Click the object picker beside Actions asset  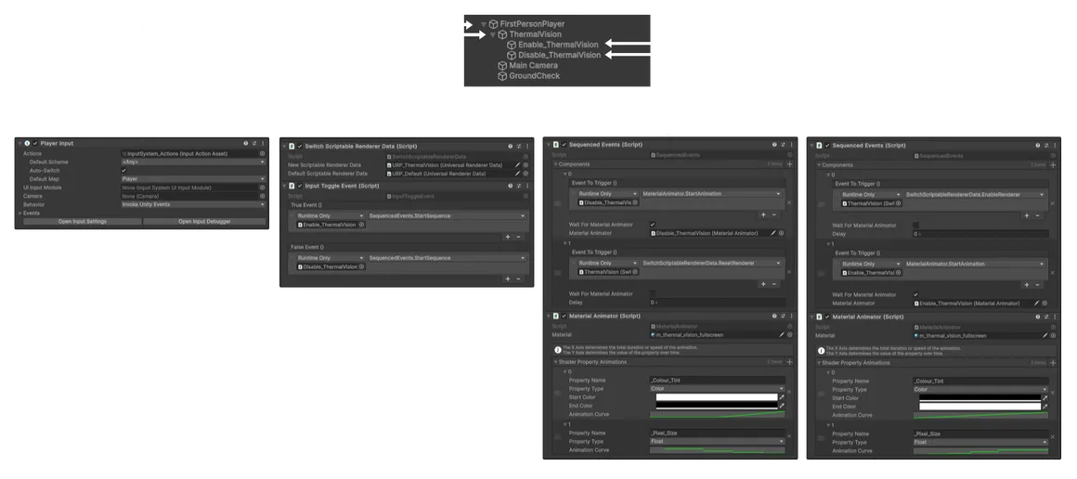262,154
